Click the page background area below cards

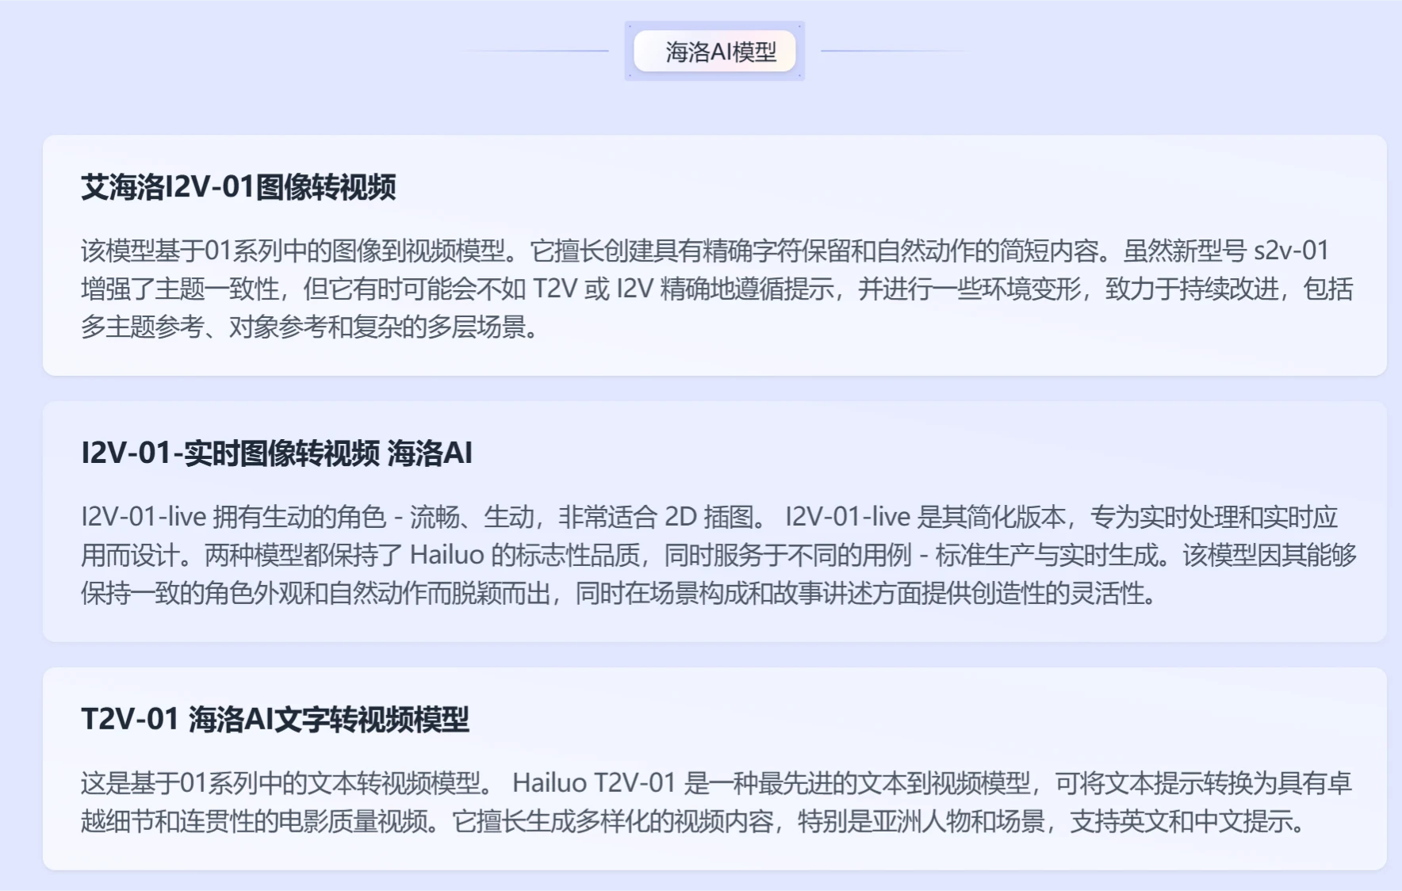tap(701, 880)
